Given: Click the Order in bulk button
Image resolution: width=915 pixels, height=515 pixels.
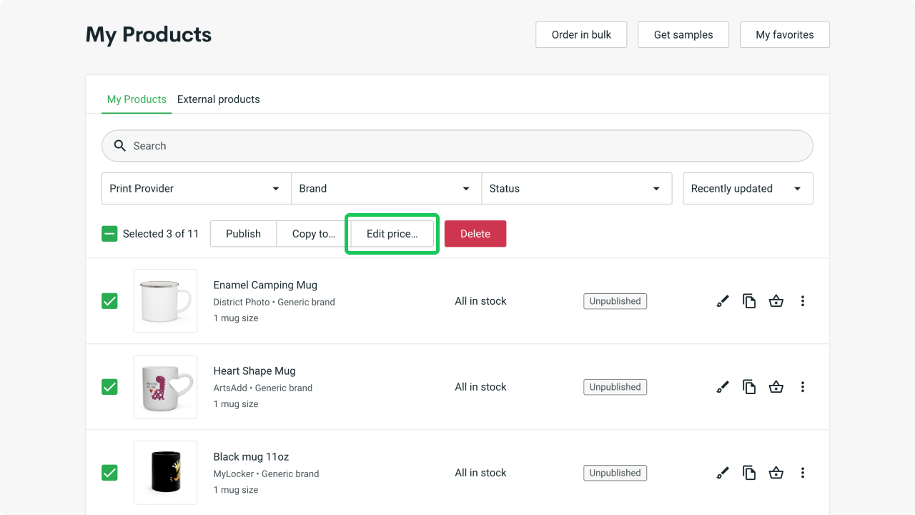Looking at the screenshot, I should 581,34.
